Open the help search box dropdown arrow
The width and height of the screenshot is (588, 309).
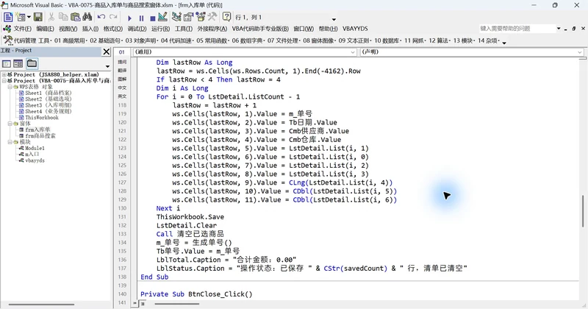pos(559,29)
